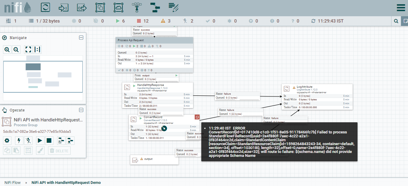Image resolution: width=408 pixels, height=186 pixels.
Task: Collapse the Operate panel
Action: pyautogui.click(x=81, y=110)
